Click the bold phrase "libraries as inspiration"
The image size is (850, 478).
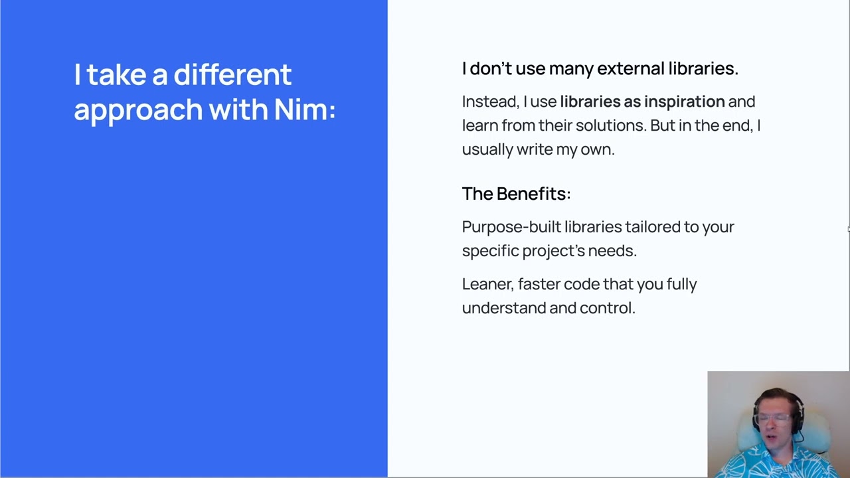pos(642,102)
